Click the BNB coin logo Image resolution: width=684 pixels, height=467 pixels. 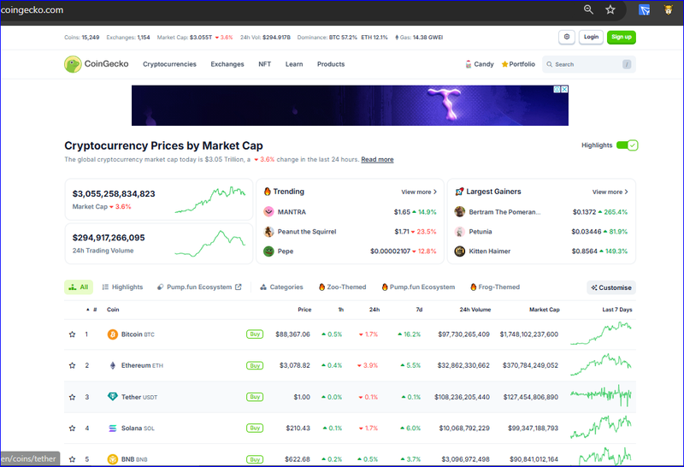click(113, 459)
